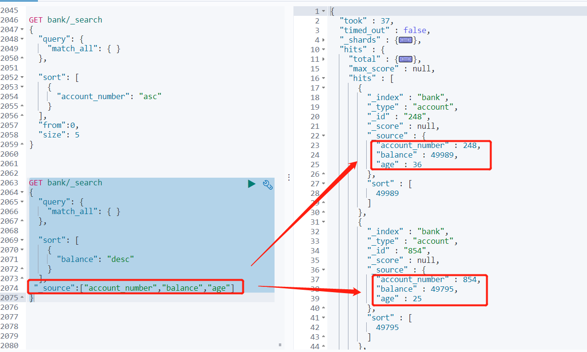Collapse the root object at output line 1

[323, 11]
